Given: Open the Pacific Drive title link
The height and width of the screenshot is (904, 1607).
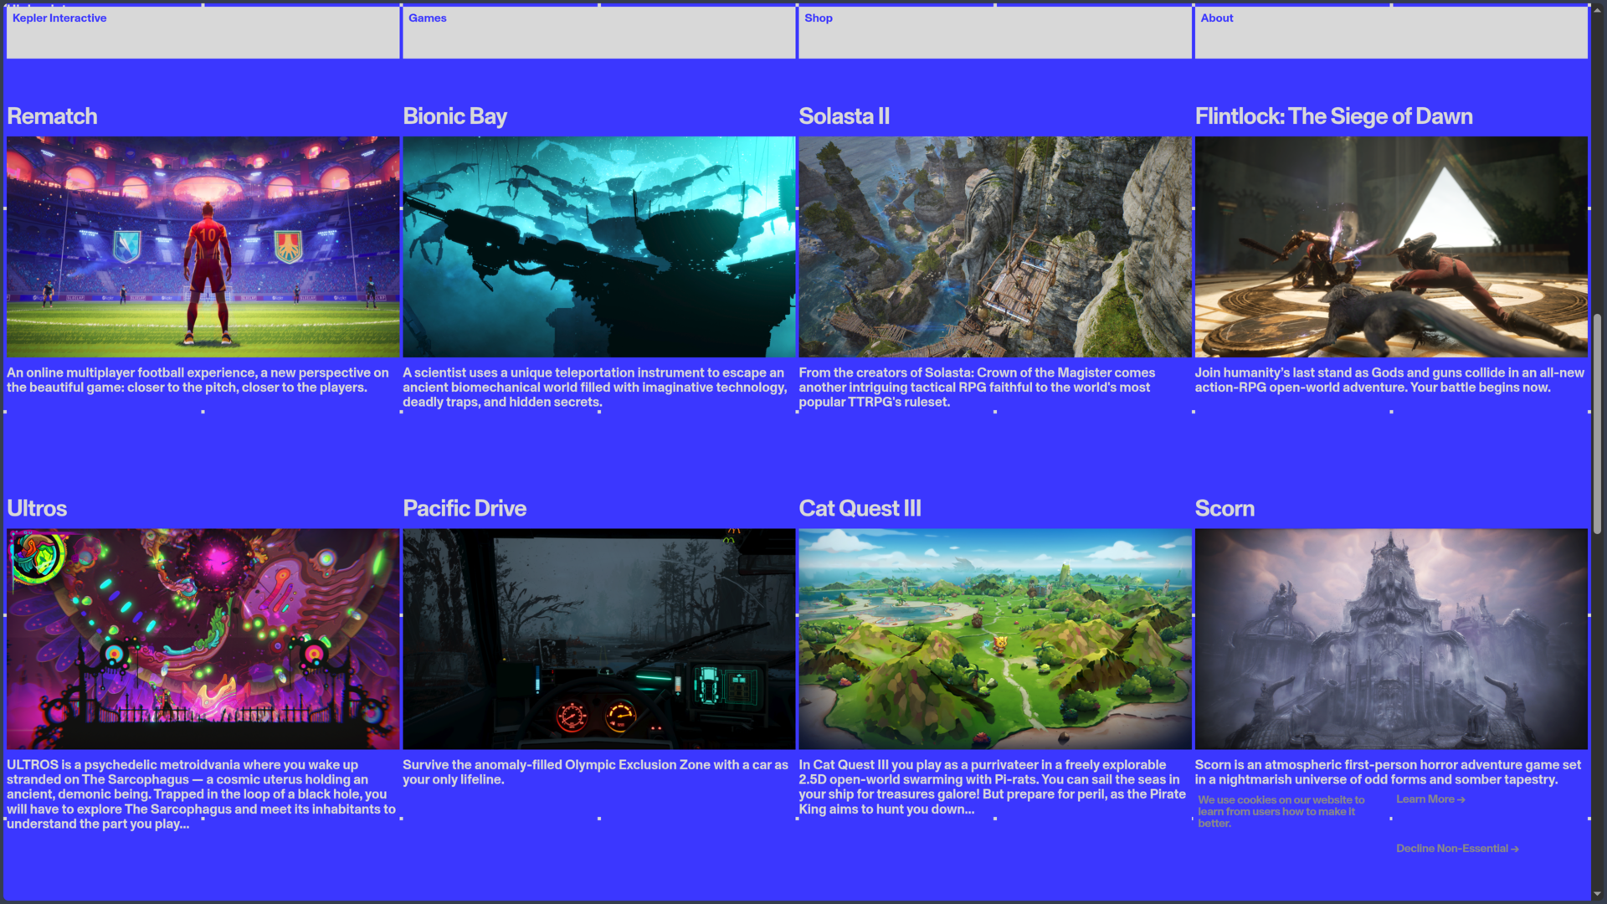Looking at the screenshot, I should click(465, 508).
